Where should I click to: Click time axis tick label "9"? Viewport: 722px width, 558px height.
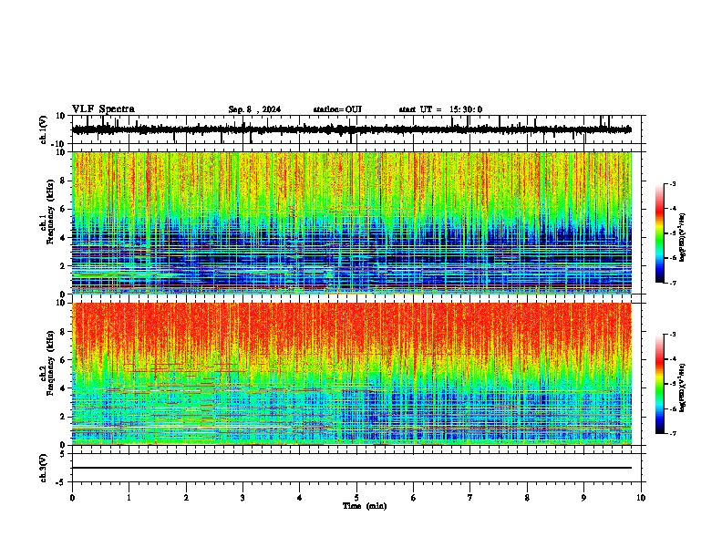tap(583, 498)
